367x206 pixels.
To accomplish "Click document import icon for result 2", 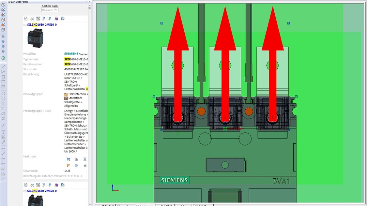I will (26, 185).
